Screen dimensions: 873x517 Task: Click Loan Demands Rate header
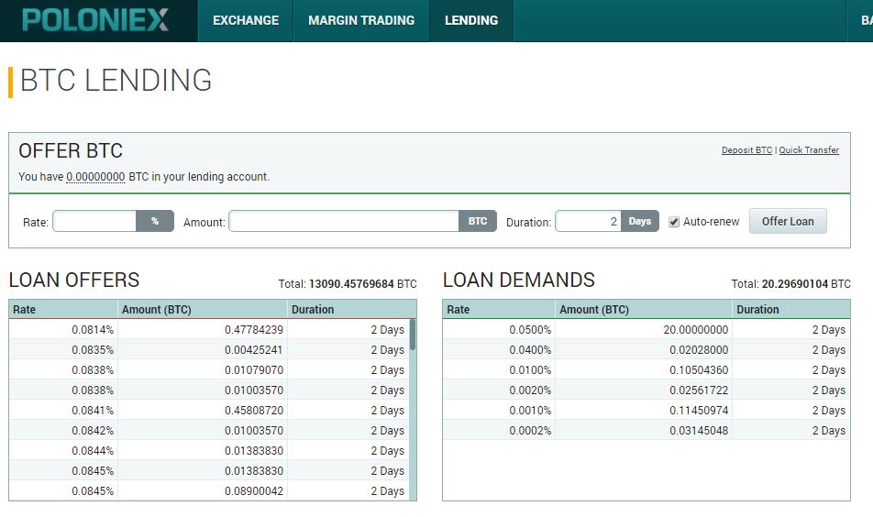[499, 310]
